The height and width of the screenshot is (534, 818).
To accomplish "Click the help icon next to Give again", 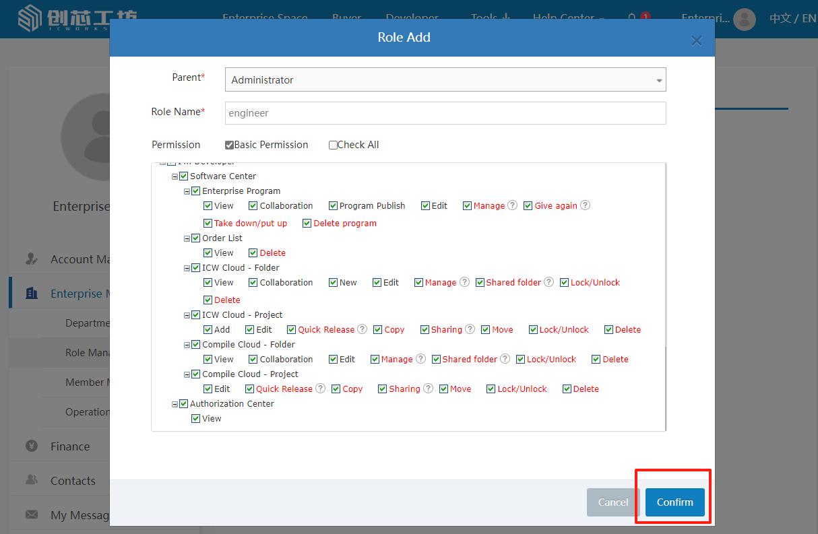I will point(585,205).
